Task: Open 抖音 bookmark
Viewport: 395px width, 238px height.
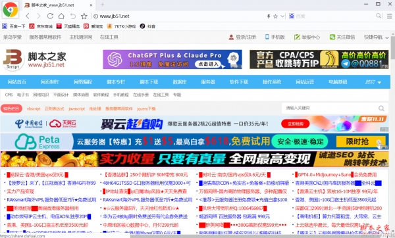Action: pyautogui.click(x=147, y=26)
